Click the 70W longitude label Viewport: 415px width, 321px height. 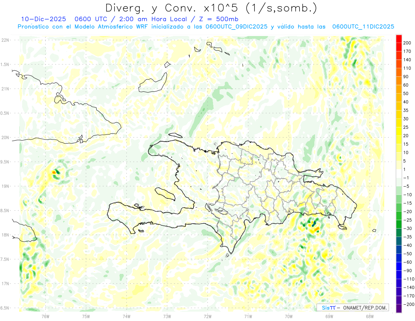tap(288, 316)
